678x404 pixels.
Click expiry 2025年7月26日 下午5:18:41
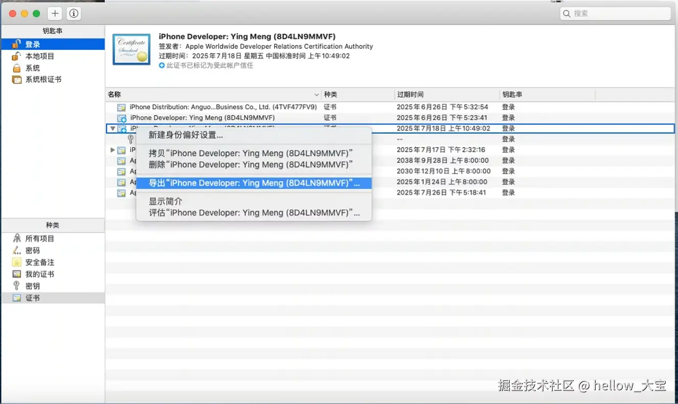click(441, 193)
